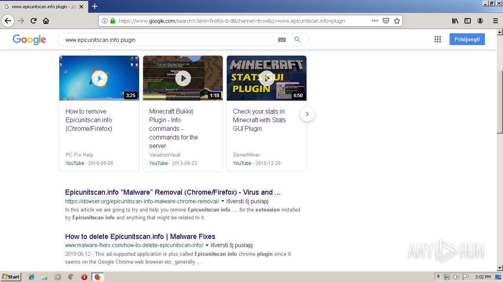Click the green padlock security icon
The width and height of the screenshot is (503, 282).
[x=113, y=21]
